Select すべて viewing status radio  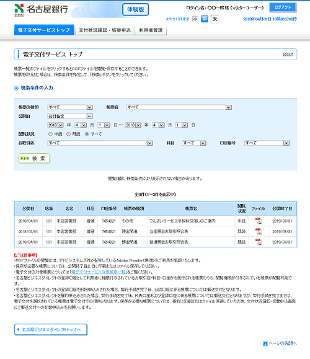click(x=87, y=134)
